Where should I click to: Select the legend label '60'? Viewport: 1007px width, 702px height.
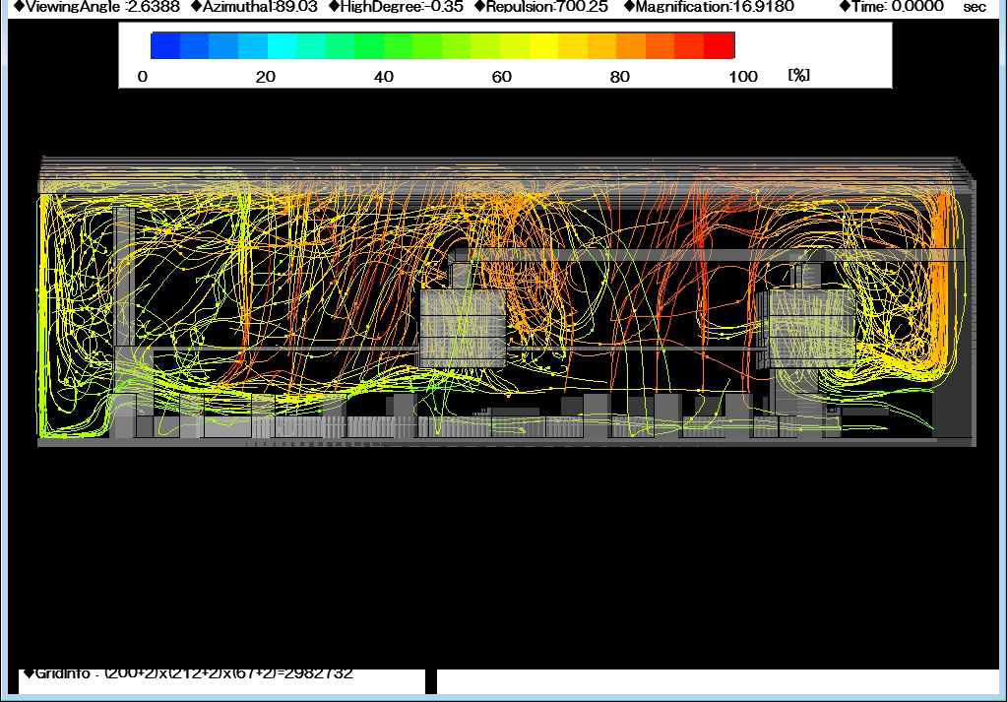pos(502,77)
